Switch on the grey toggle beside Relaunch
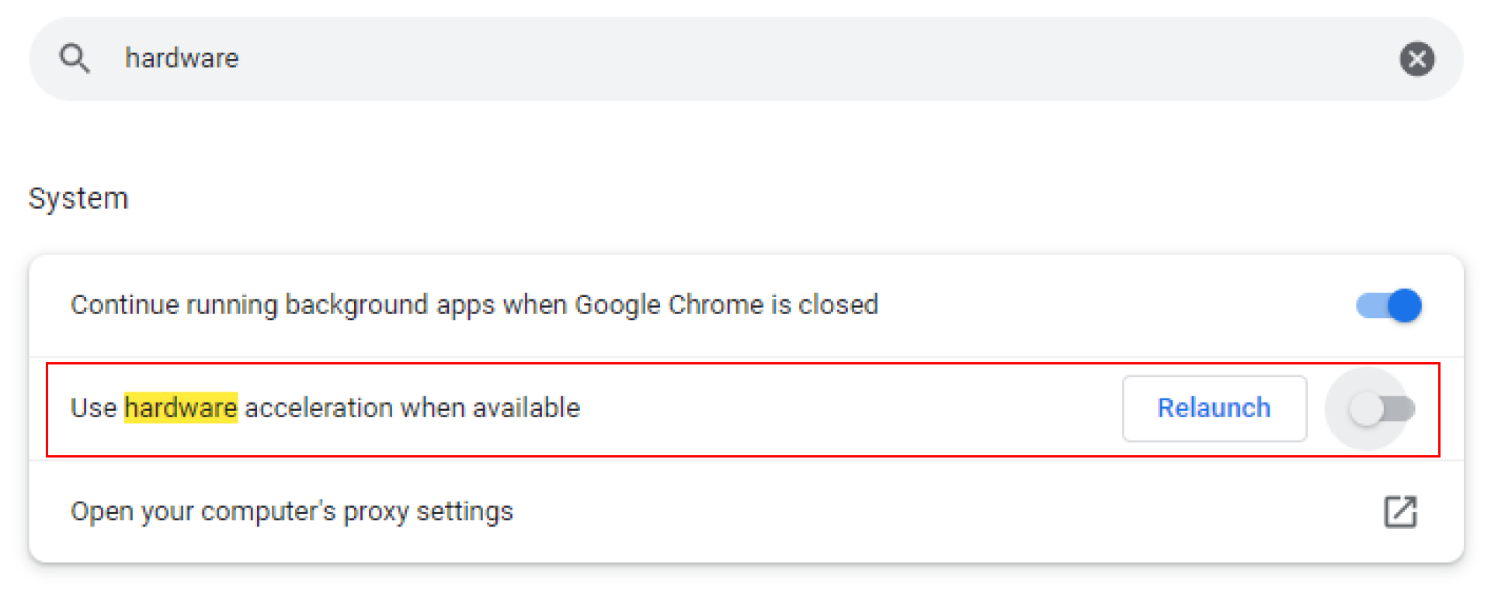Image resolution: width=1491 pixels, height=594 pixels. (x=1382, y=409)
